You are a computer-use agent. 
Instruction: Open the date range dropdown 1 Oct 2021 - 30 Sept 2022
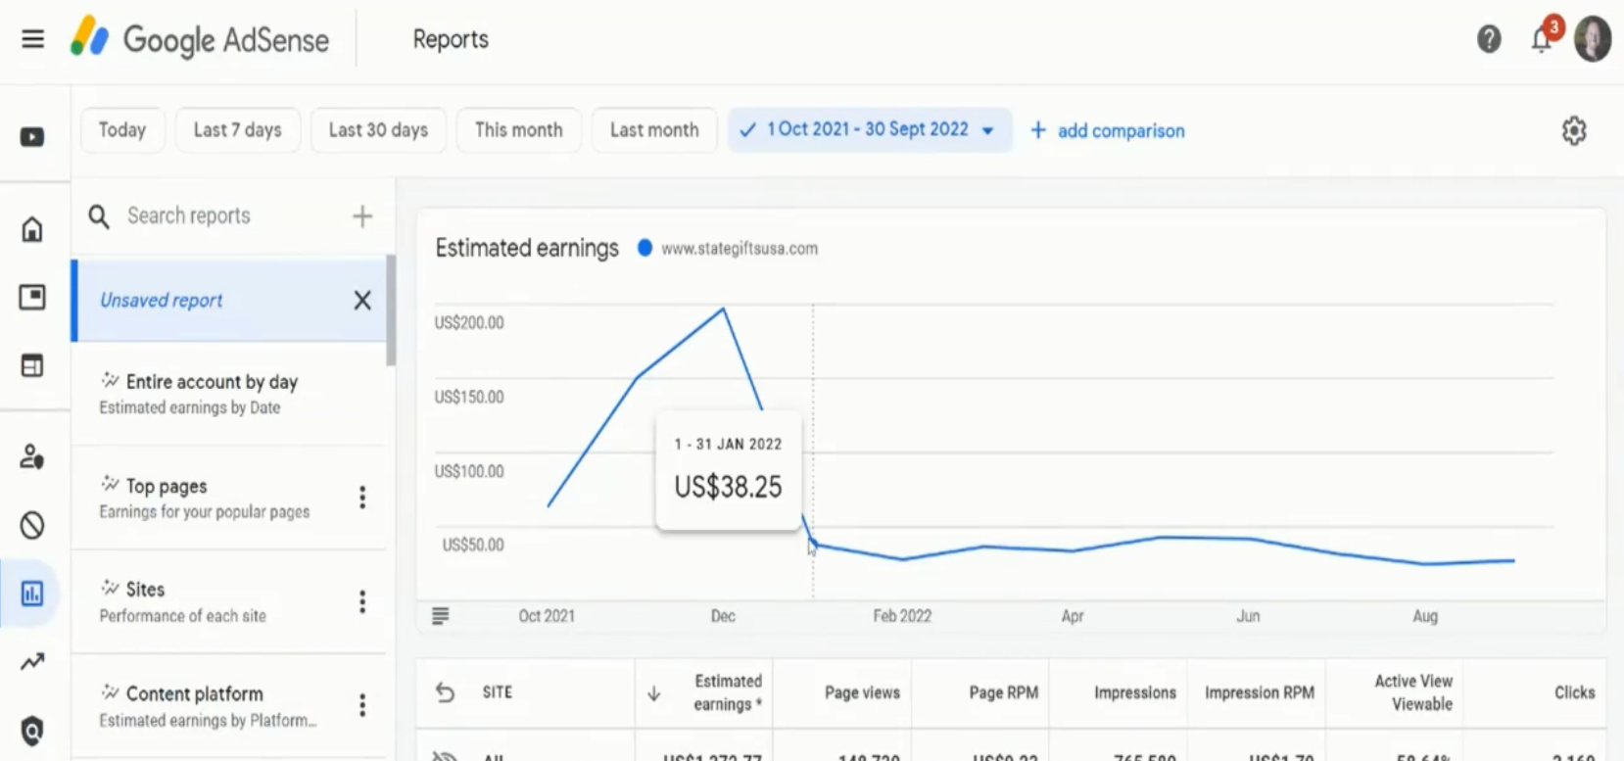[870, 129]
